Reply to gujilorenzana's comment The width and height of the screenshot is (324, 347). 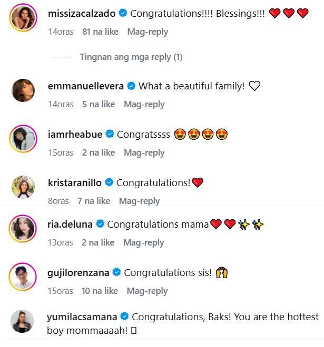[147, 291]
